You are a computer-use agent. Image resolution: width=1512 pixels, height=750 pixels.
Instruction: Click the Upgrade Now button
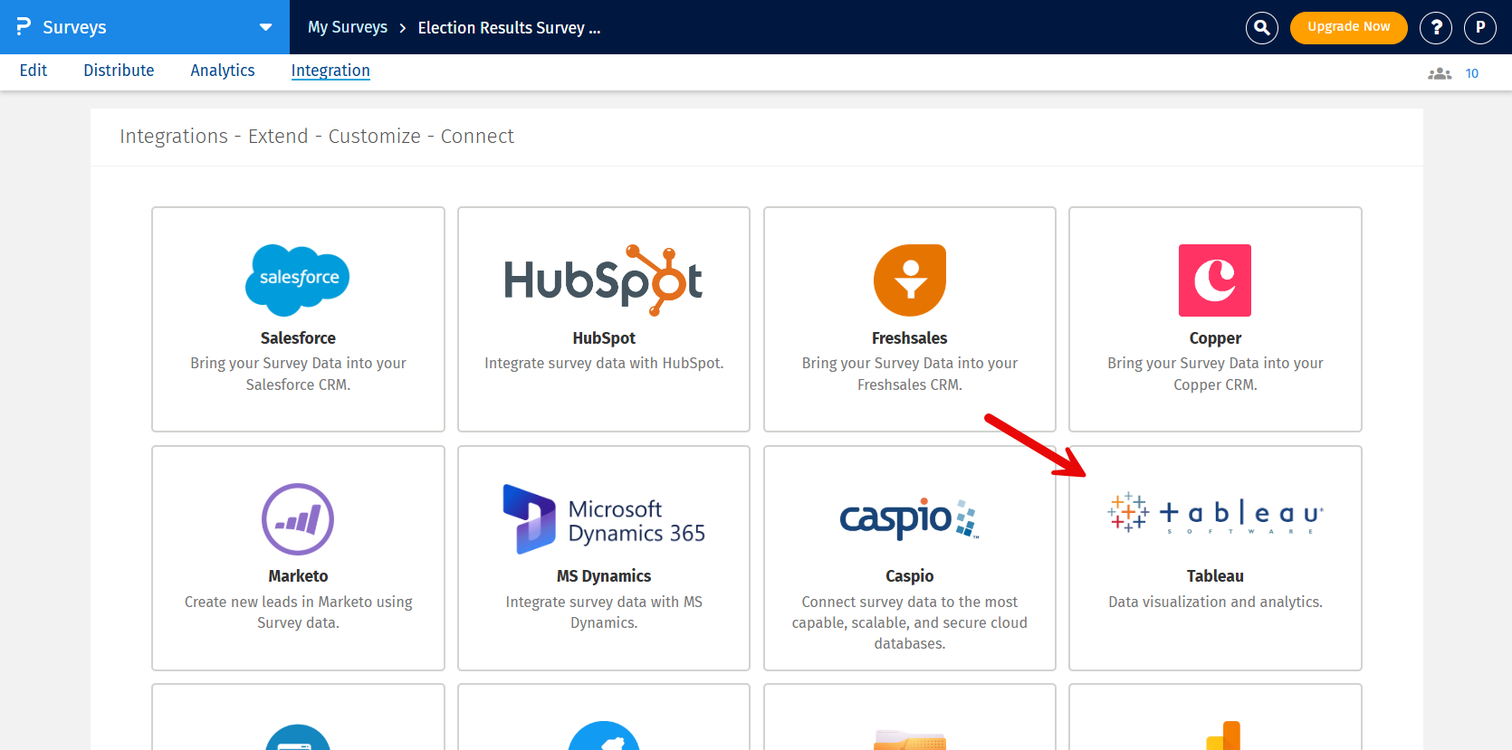(1348, 27)
